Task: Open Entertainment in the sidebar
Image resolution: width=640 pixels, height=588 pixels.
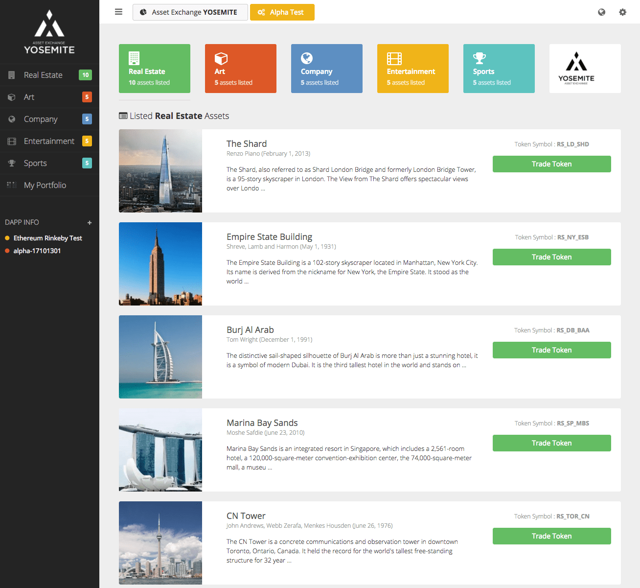Action: click(x=49, y=141)
